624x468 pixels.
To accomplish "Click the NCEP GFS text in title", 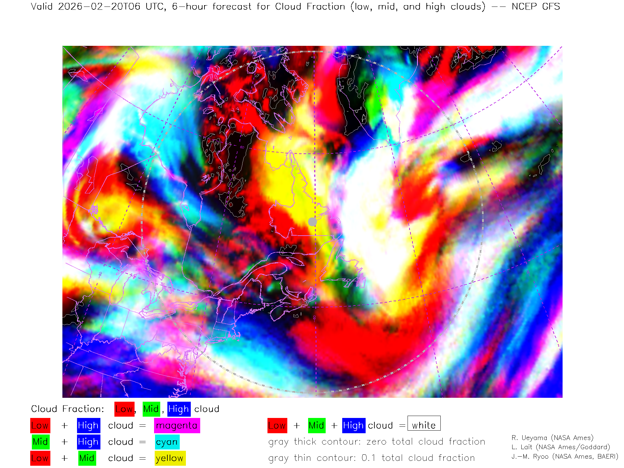I will (x=536, y=6).
